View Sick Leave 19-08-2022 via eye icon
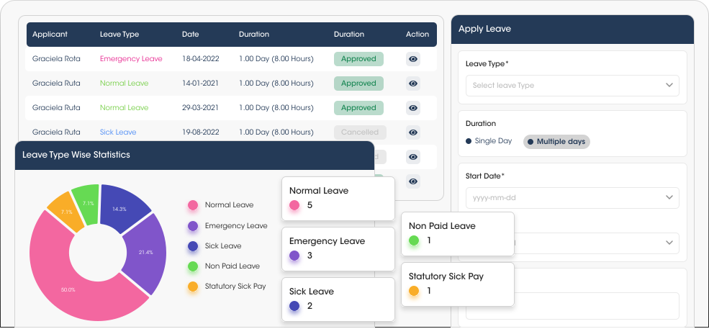 click(413, 132)
